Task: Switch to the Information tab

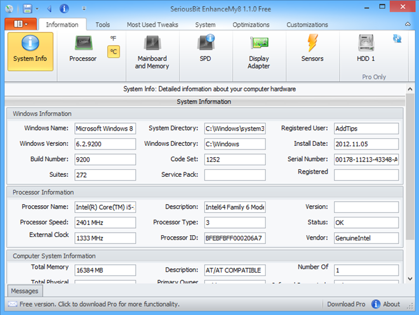Action: coord(62,25)
